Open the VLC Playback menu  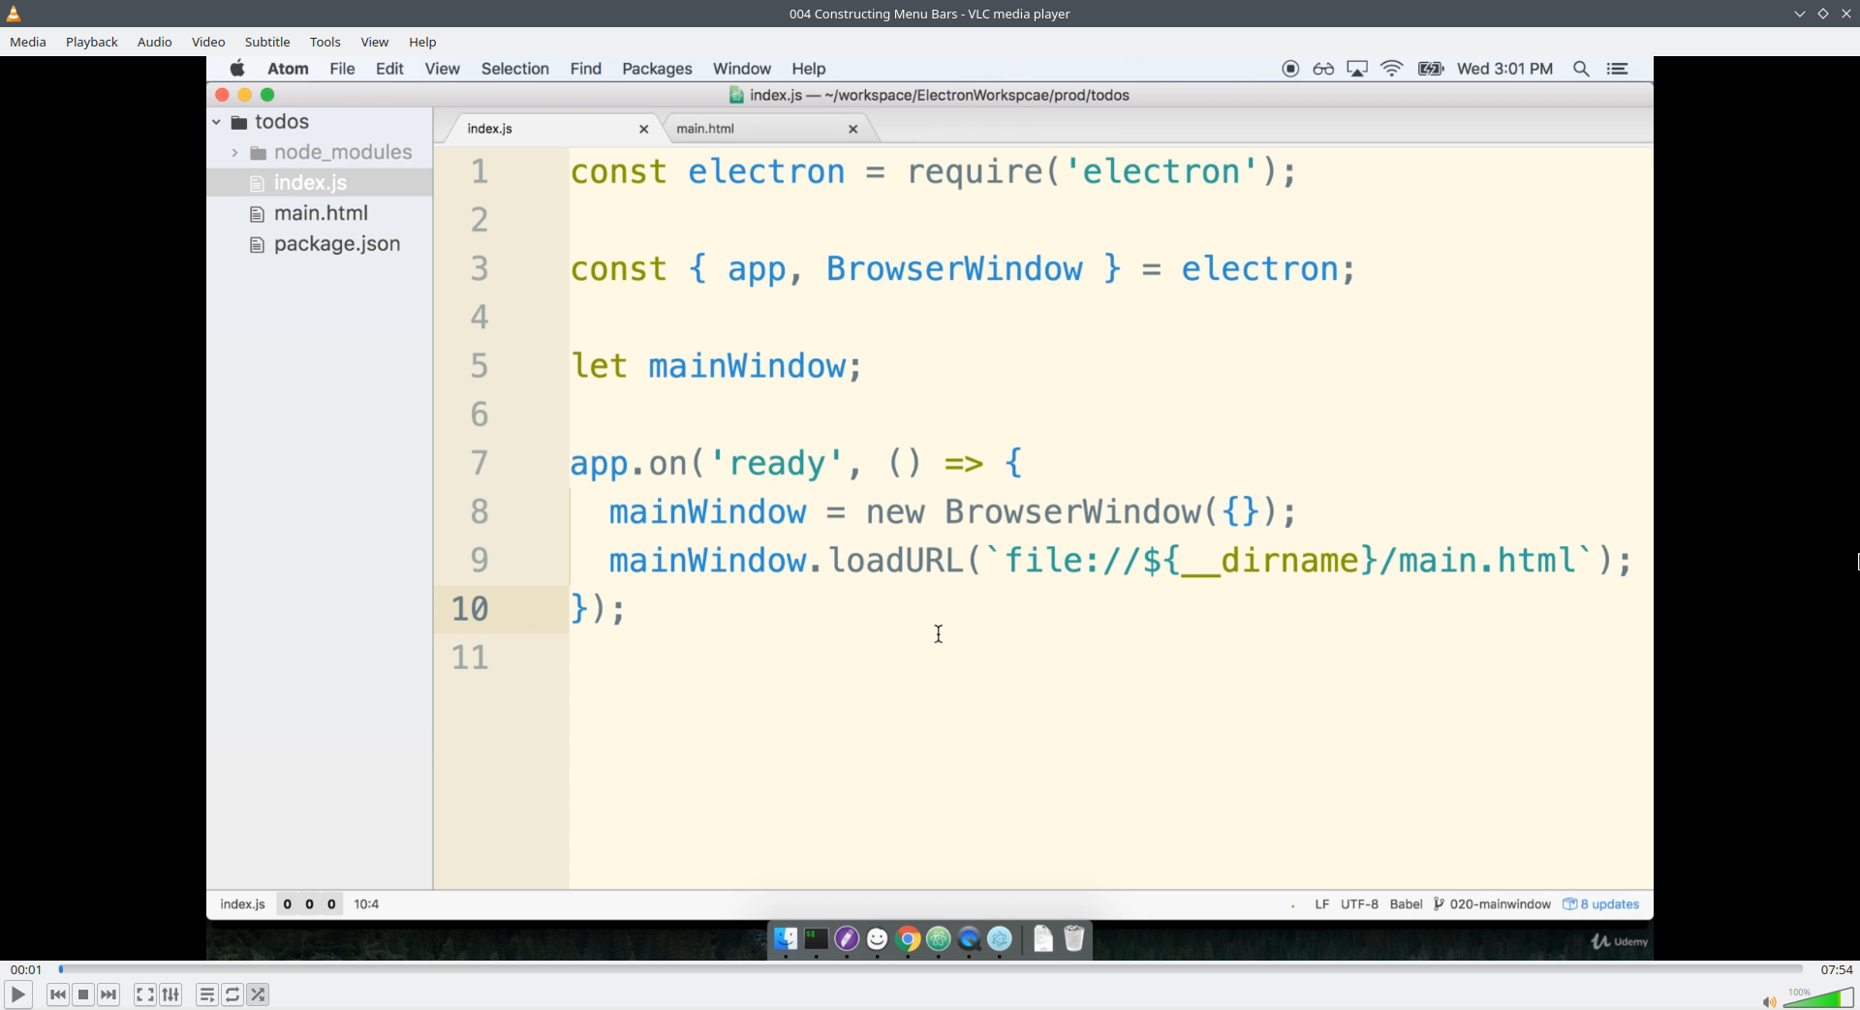92,42
